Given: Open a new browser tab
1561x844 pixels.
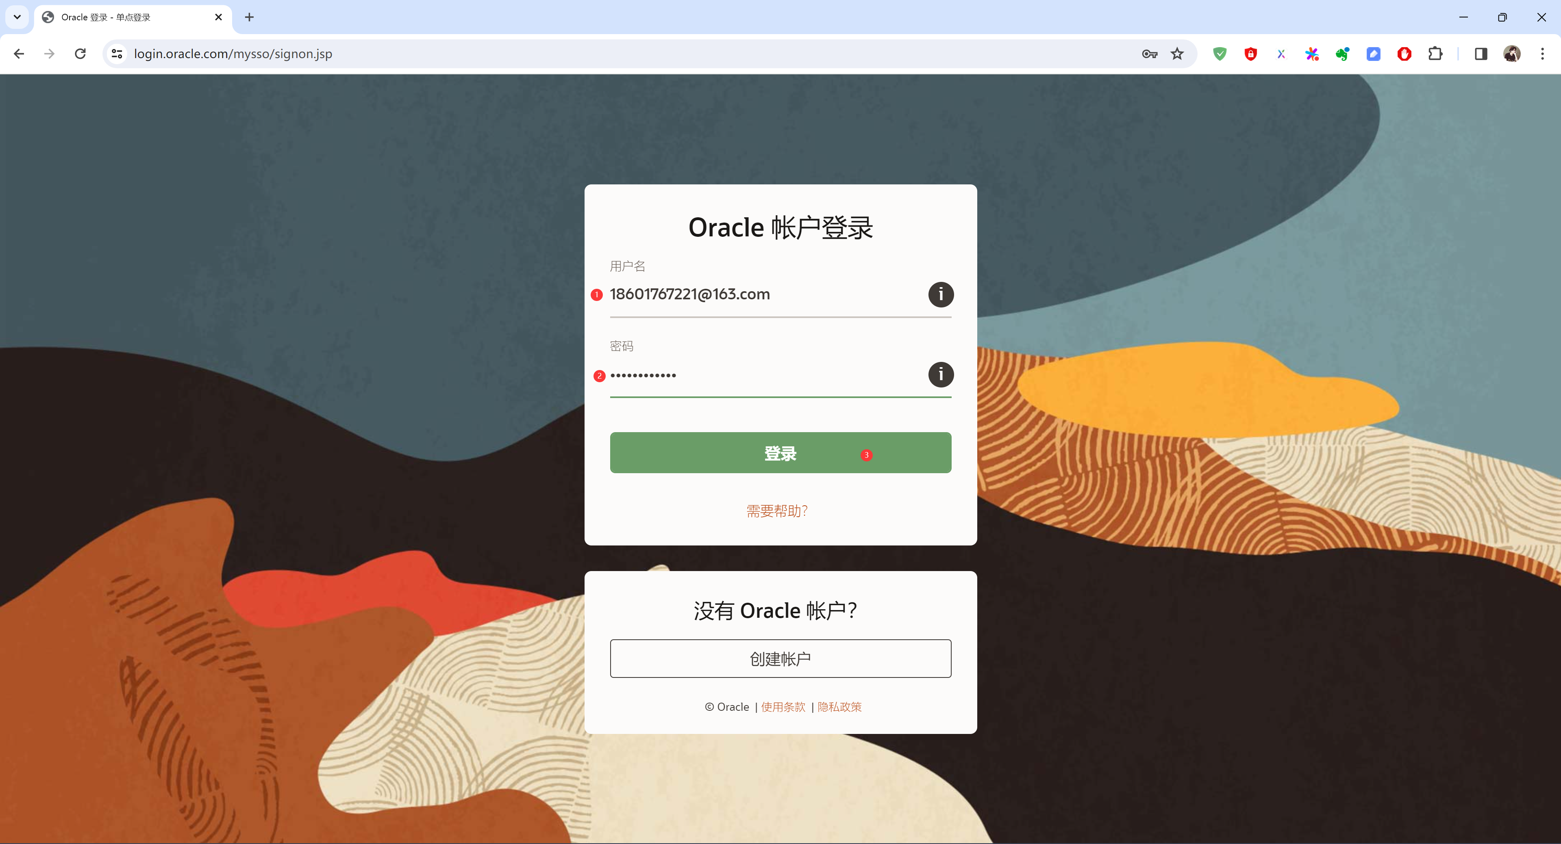Looking at the screenshot, I should [x=249, y=17].
